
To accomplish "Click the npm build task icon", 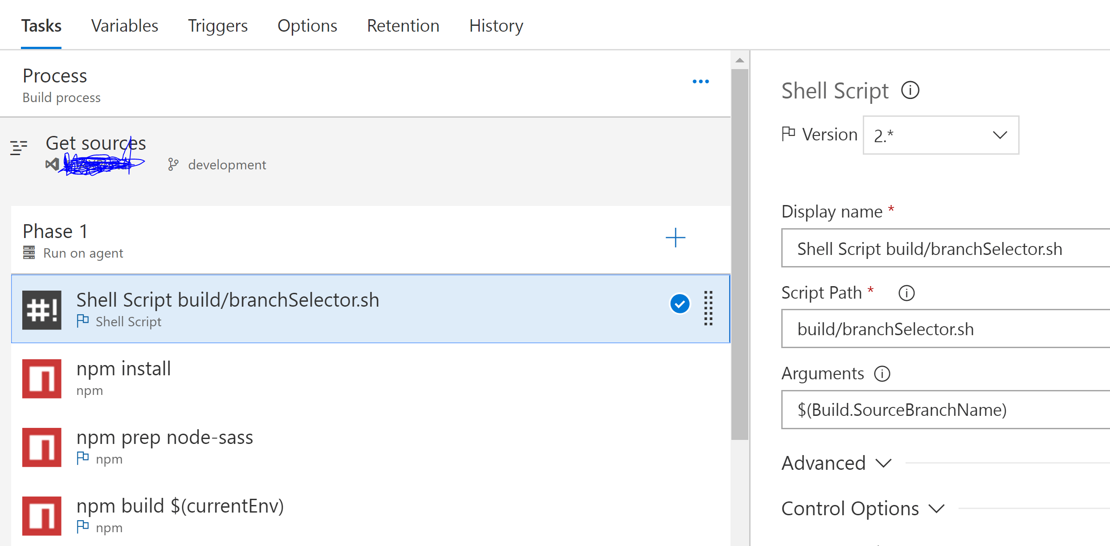I will (x=42, y=515).
